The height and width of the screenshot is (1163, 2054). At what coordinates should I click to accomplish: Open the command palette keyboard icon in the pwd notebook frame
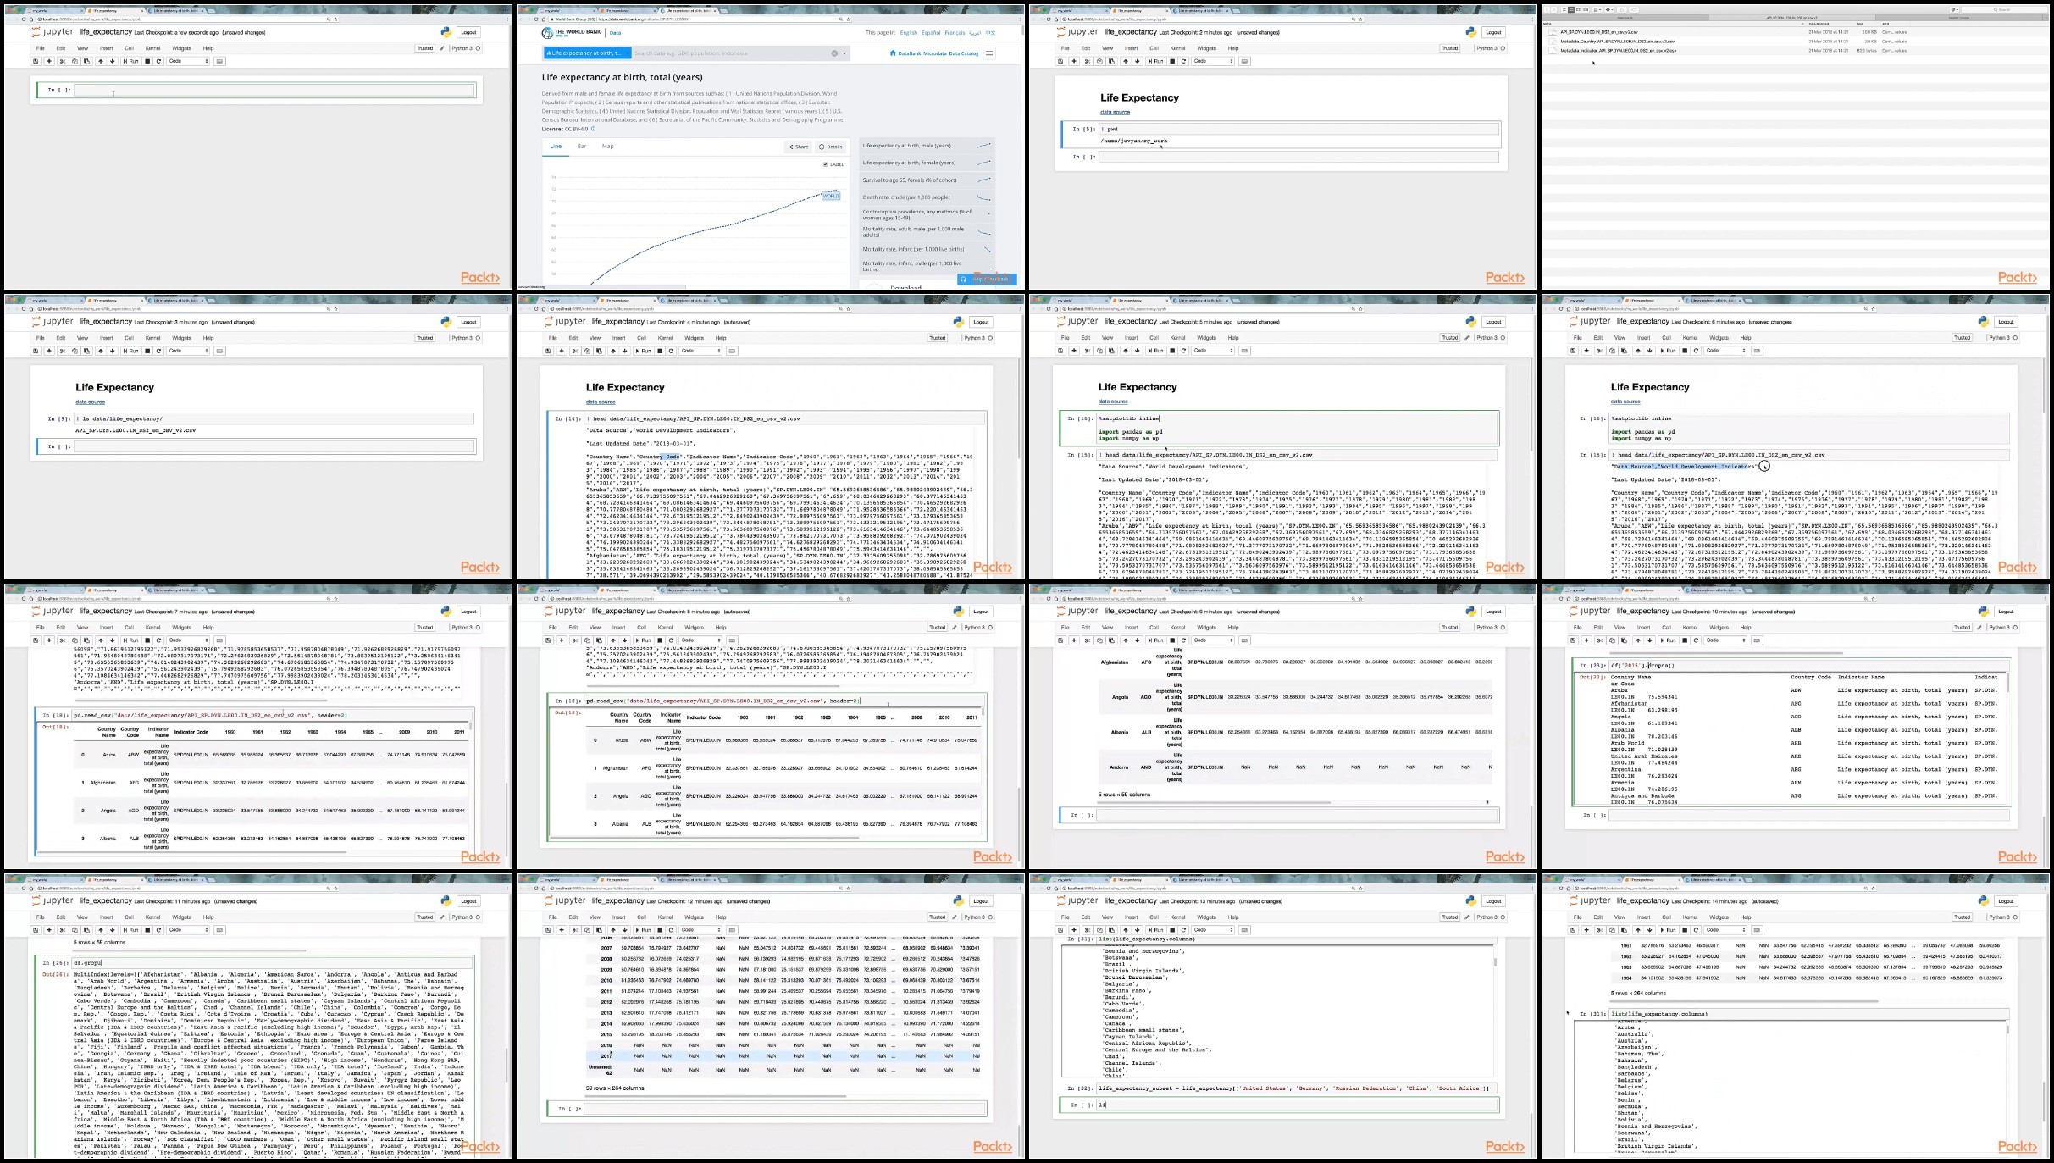[1244, 61]
